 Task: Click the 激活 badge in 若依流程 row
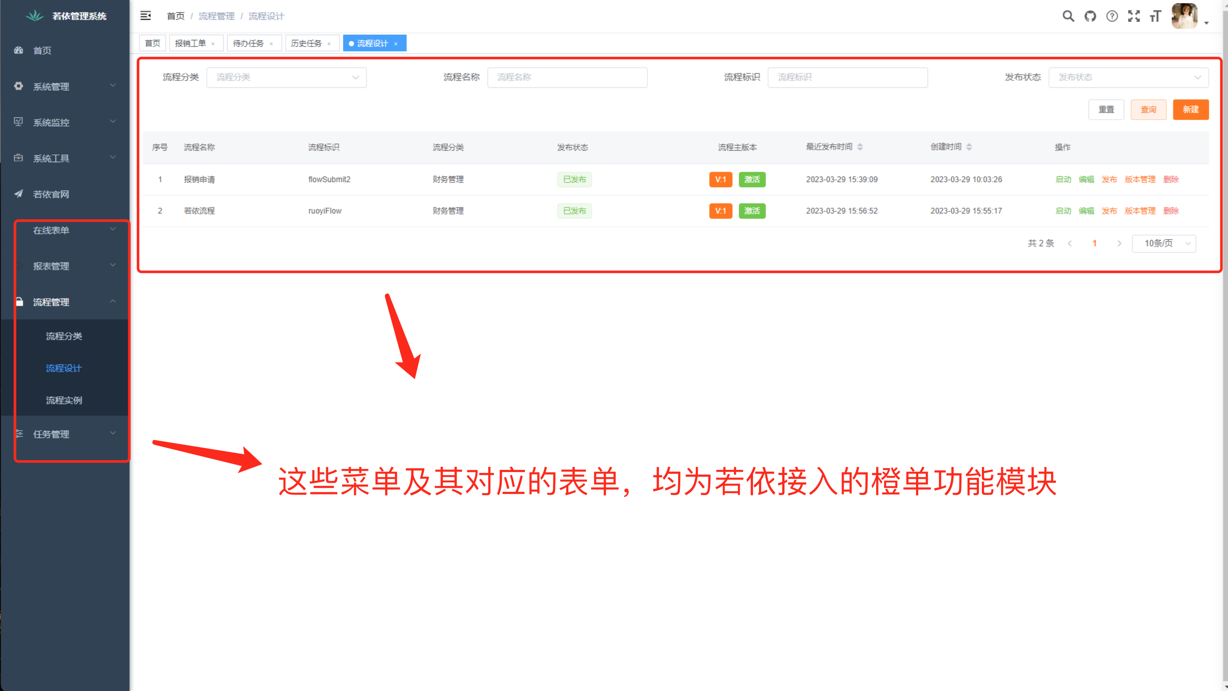[x=752, y=211]
